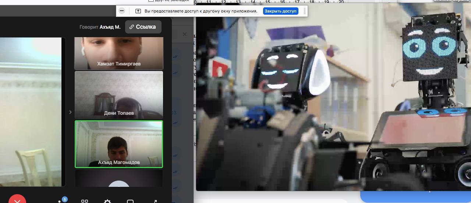Open call settings gear
This screenshot has height=203, width=471.
click(x=107, y=201)
